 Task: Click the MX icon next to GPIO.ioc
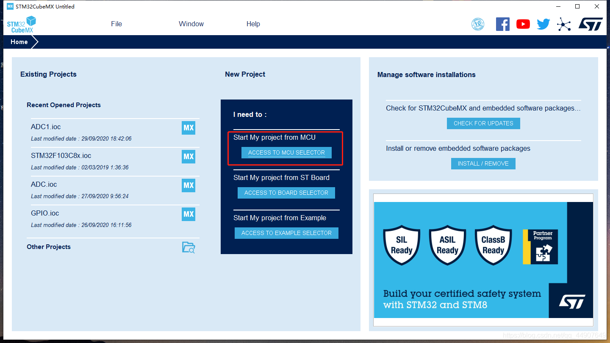189,214
